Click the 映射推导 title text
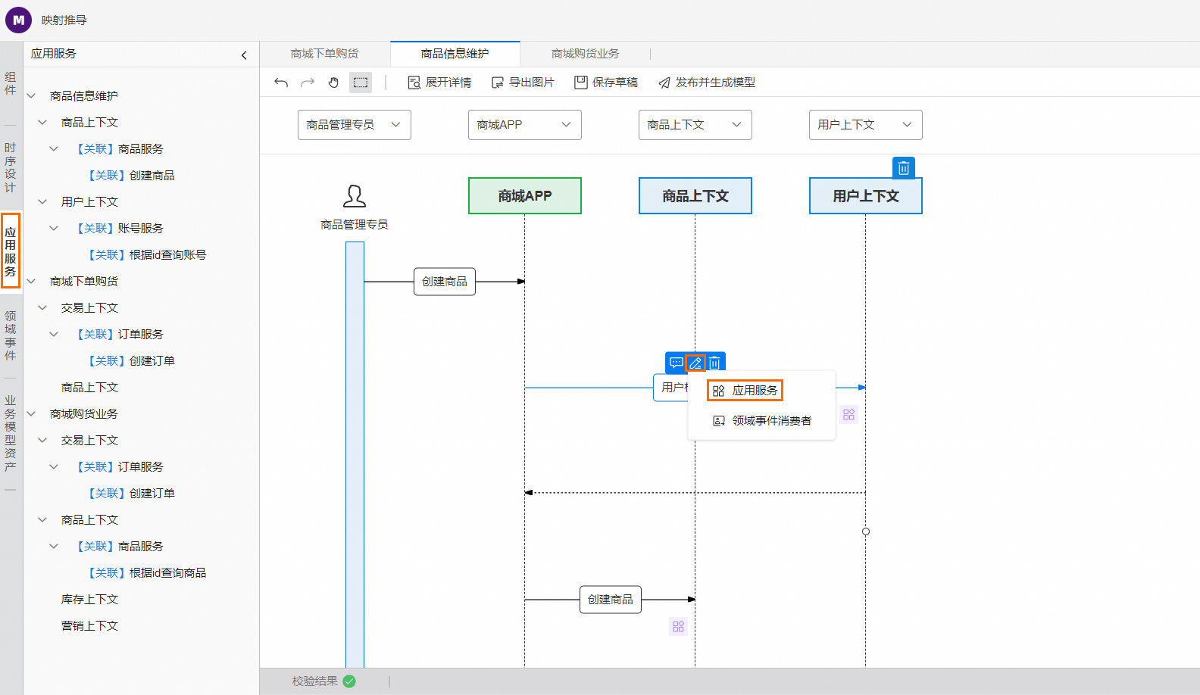This screenshot has width=1200, height=695. pyautogui.click(x=64, y=20)
